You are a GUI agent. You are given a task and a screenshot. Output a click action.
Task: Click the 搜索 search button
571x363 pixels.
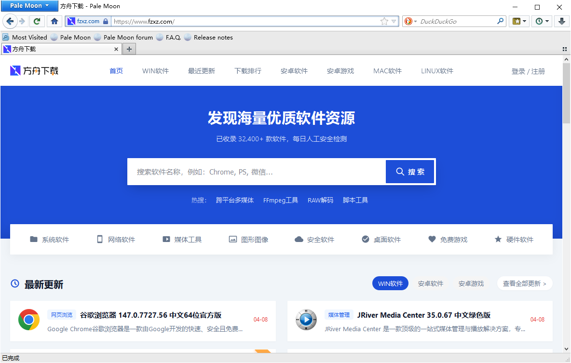(409, 171)
